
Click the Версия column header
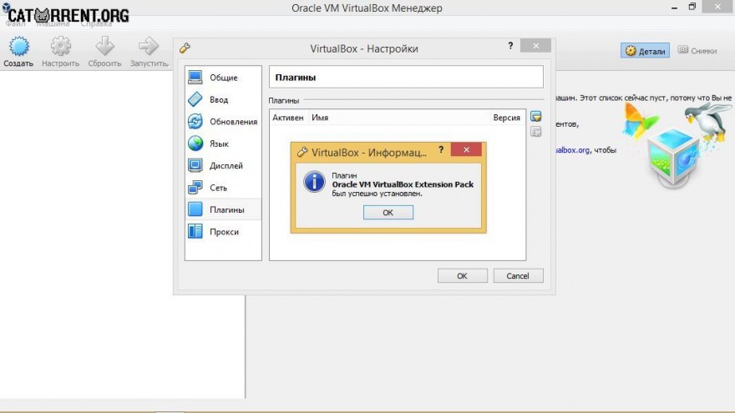click(507, 118)
